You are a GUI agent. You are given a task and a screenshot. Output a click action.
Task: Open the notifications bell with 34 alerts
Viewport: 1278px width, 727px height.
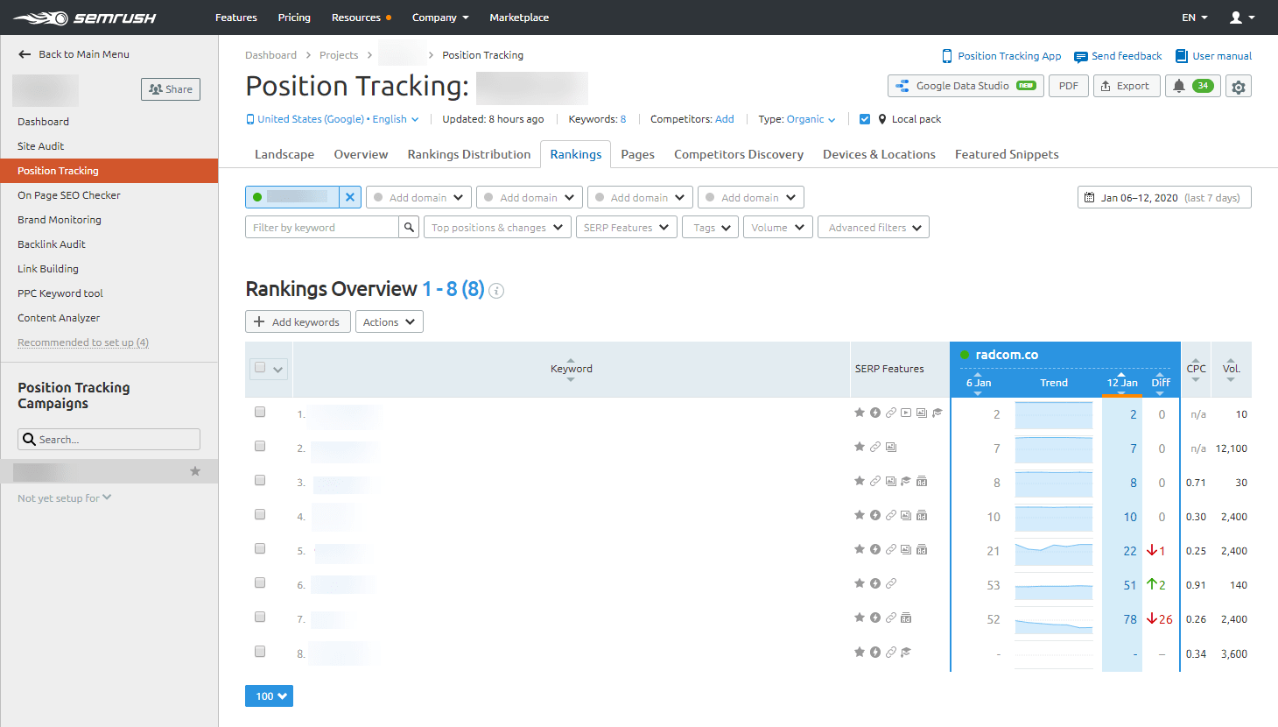click(1191, 86)
